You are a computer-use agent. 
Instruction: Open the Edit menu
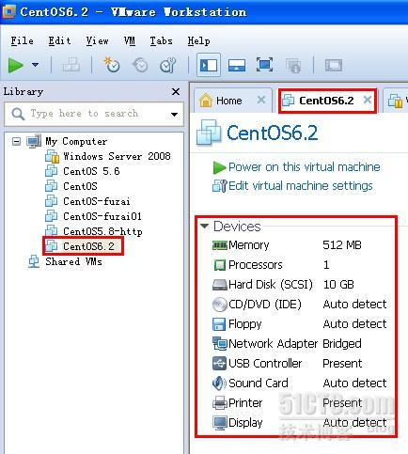(x=59, y=41)
